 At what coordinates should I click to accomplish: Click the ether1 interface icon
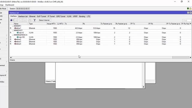pyautogui.click(x=15, y=28)
